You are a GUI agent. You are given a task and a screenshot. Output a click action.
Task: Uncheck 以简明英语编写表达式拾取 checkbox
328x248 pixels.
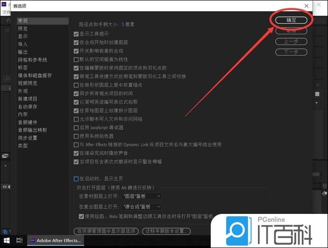click(x=76, y=102)
